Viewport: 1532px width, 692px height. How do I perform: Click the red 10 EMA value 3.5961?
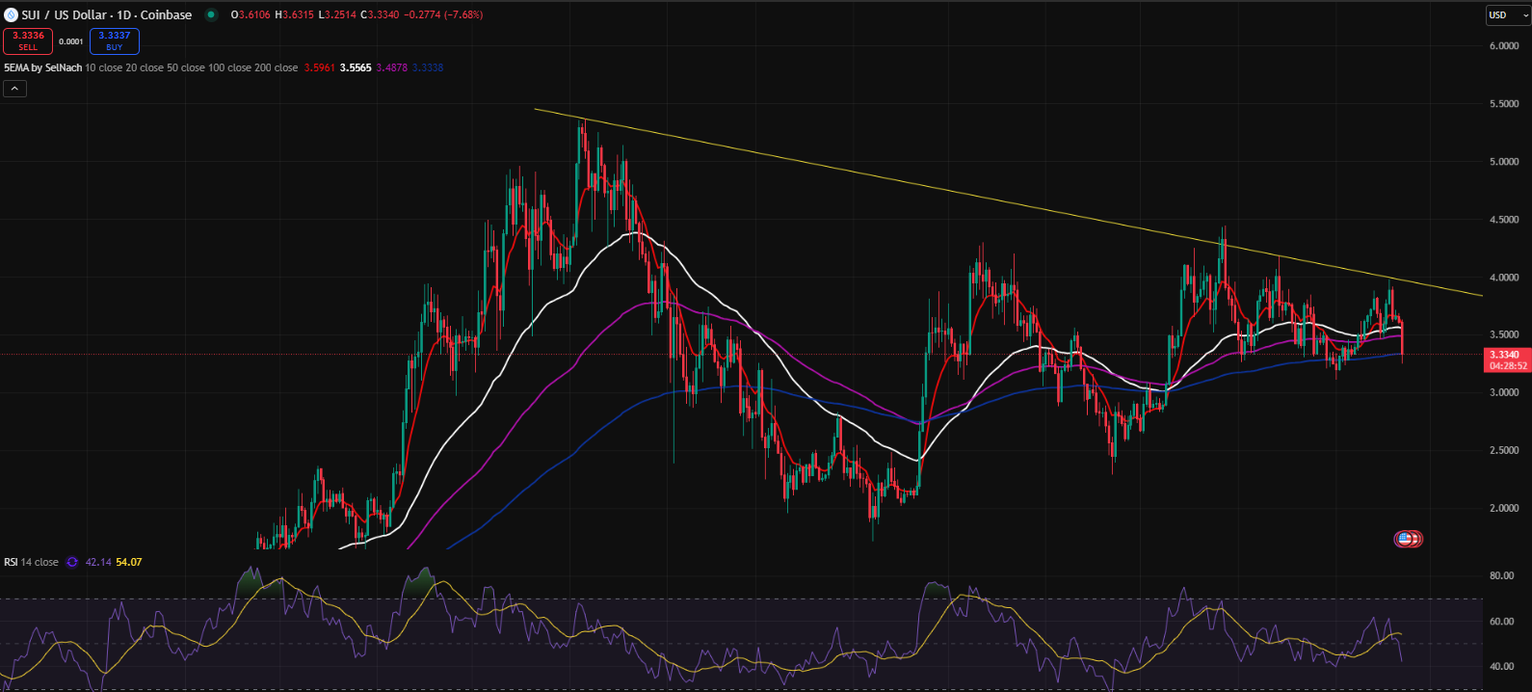pos(319,68)
